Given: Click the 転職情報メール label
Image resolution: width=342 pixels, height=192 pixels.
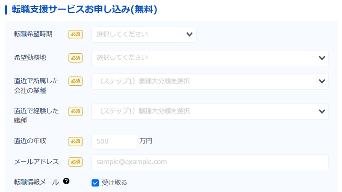Looking at the screenshot, I should click(x=37, y=182).
